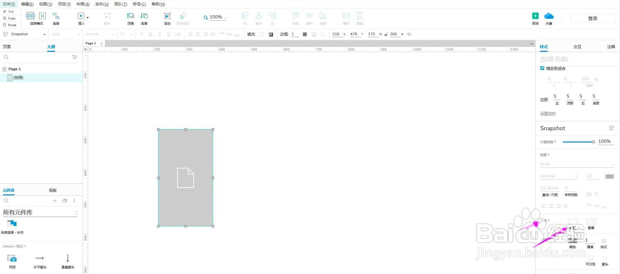
Task: Click the align bottom 底部 icon
Action: point(323,16)
